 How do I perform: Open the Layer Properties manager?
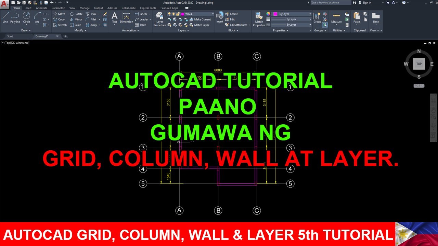[x=159, y=19]
